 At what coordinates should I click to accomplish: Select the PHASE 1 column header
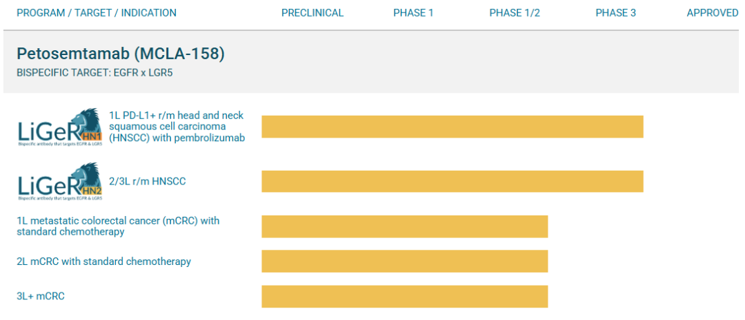tap(413, 13)
